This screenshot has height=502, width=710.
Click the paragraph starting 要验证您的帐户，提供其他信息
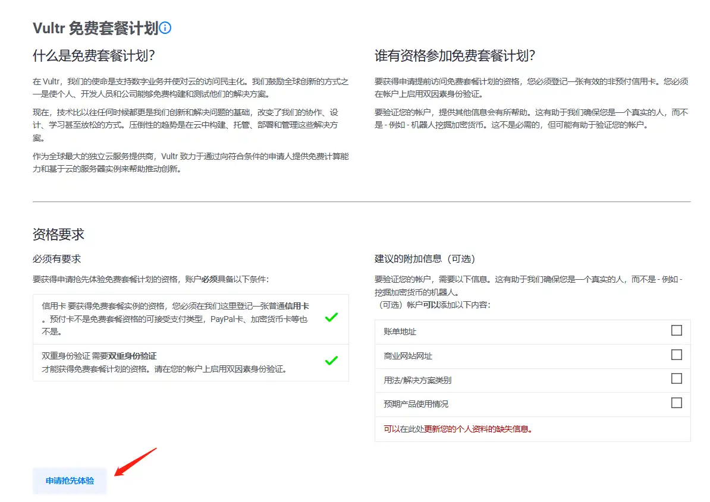[532, 118]
